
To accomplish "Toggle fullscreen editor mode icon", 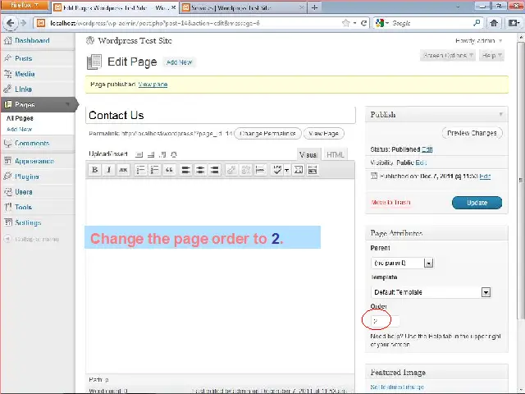I will tap(298, 170).
